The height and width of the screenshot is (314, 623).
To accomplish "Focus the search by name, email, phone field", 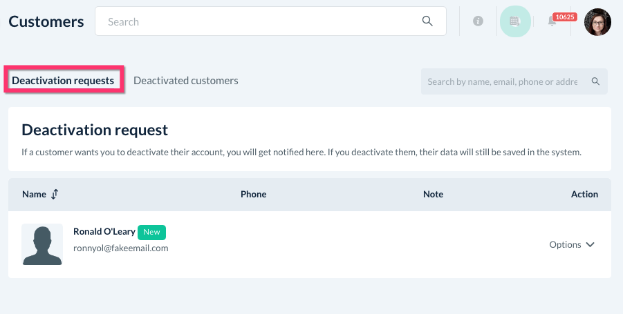I will (x=502, y=81).
